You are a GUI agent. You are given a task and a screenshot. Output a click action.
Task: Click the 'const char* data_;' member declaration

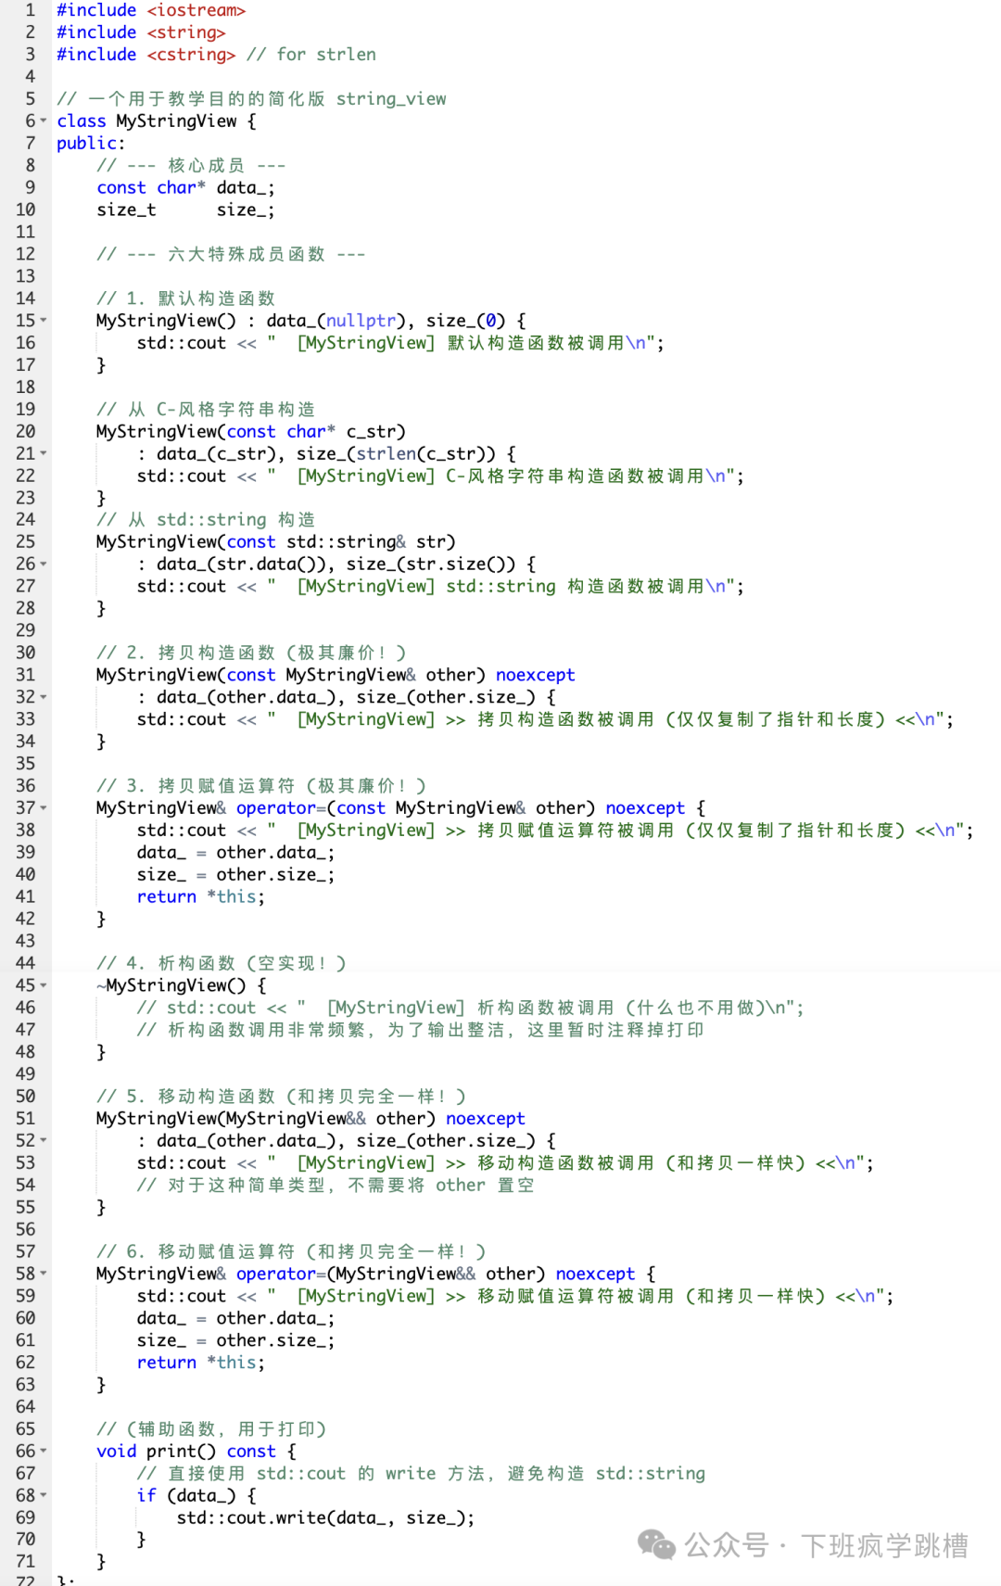tap(186, 188)
